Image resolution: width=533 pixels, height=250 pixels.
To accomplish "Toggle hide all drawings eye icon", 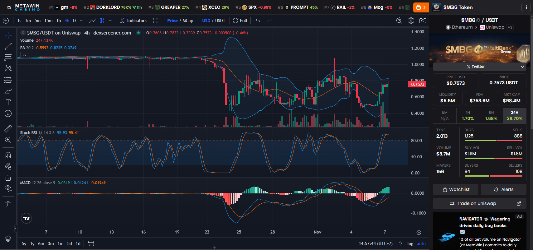I will (x=8, y=189).
